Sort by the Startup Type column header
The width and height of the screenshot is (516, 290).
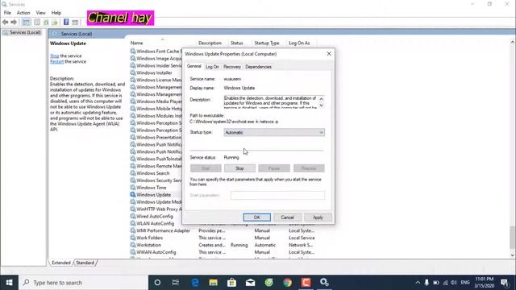[267, 43]
